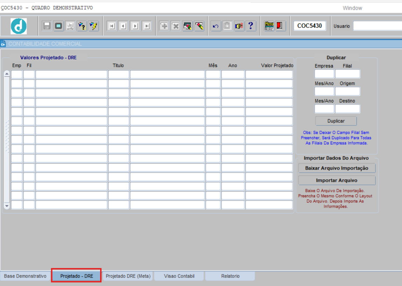Click the Importar Arquivo button
This screenshot has width=402, height=286.
click(337, 180)
